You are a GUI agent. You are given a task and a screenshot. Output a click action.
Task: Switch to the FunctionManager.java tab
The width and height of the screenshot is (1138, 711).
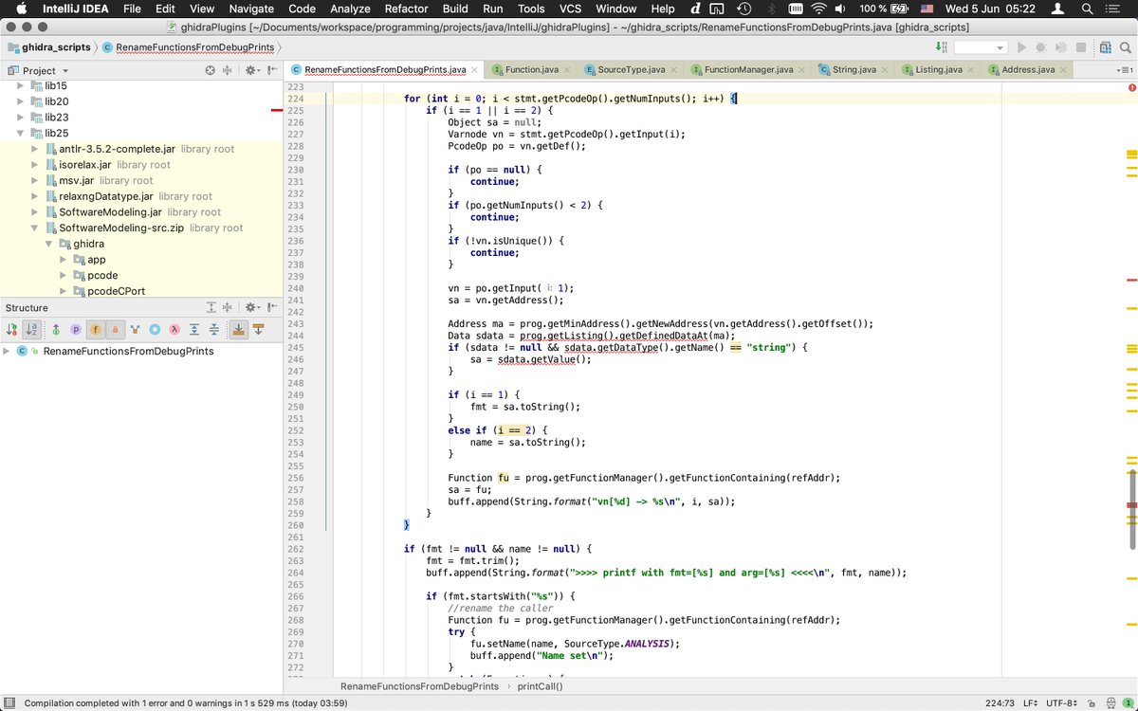pyautogui.click(x=747, y=70)
